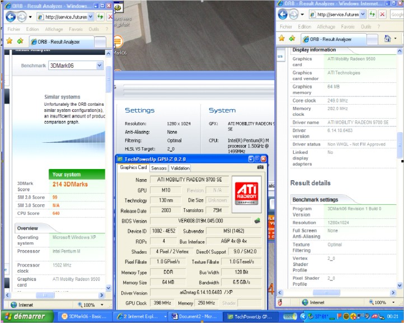Open new blank tab in left browser
Viewport: 404px width, 323px height.
pyautogui.click(x=100, y=42)
